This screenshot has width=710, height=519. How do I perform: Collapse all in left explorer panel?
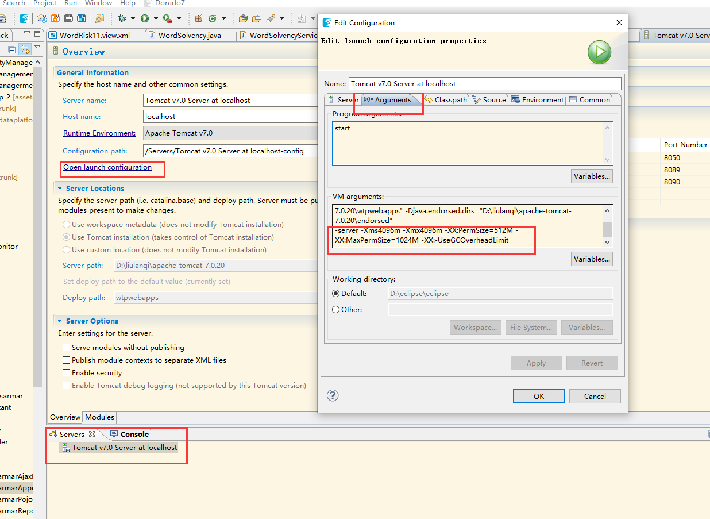pyautogui.click(x=11, y=49)
